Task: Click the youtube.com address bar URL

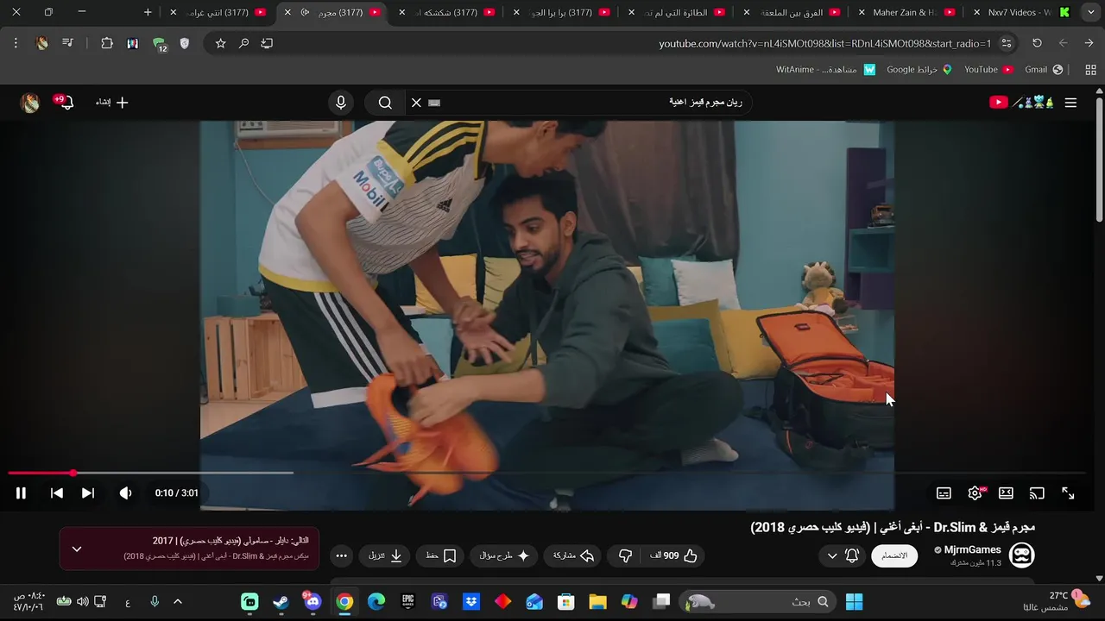Action: pyautogui.click(x=824, y=44)
